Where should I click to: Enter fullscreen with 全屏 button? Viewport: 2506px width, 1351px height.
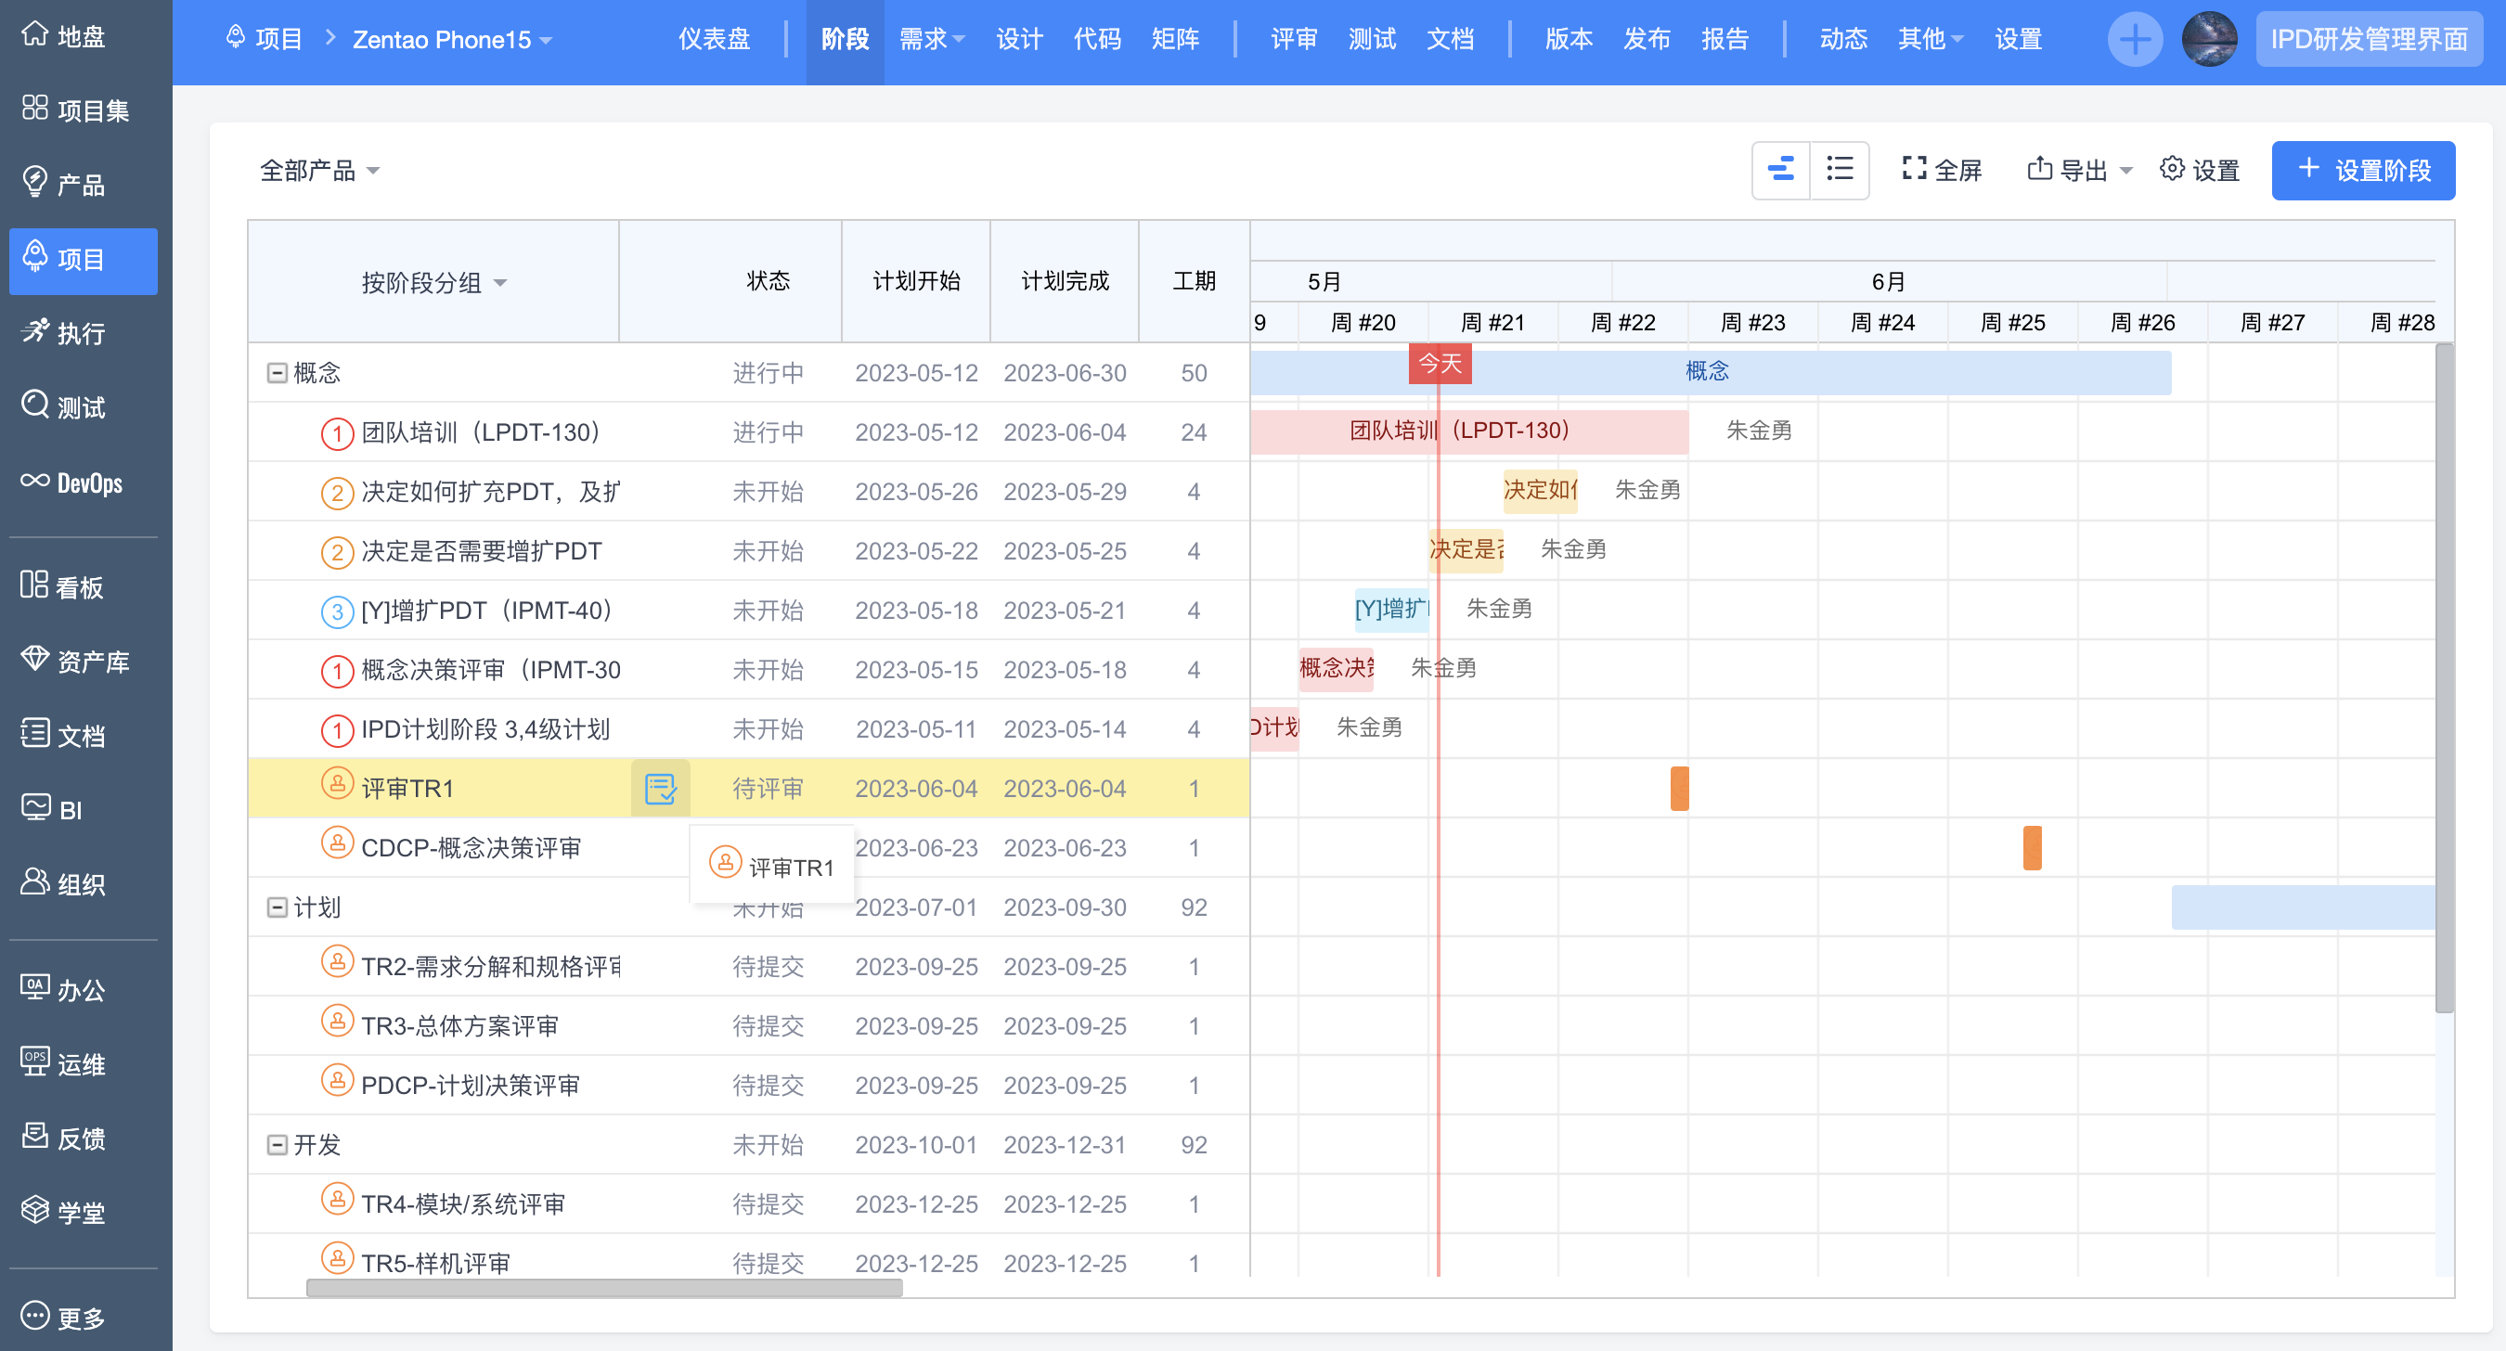click(1942, 170)
